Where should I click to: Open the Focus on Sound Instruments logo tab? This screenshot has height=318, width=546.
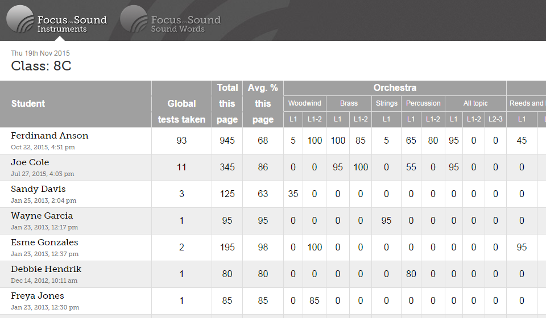tap(57, 19)
